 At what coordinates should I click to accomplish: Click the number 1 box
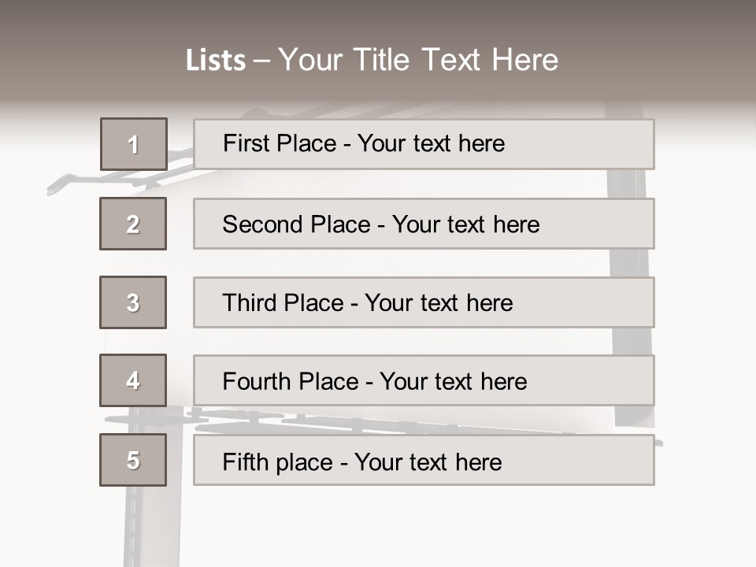(x=134, y=144)
